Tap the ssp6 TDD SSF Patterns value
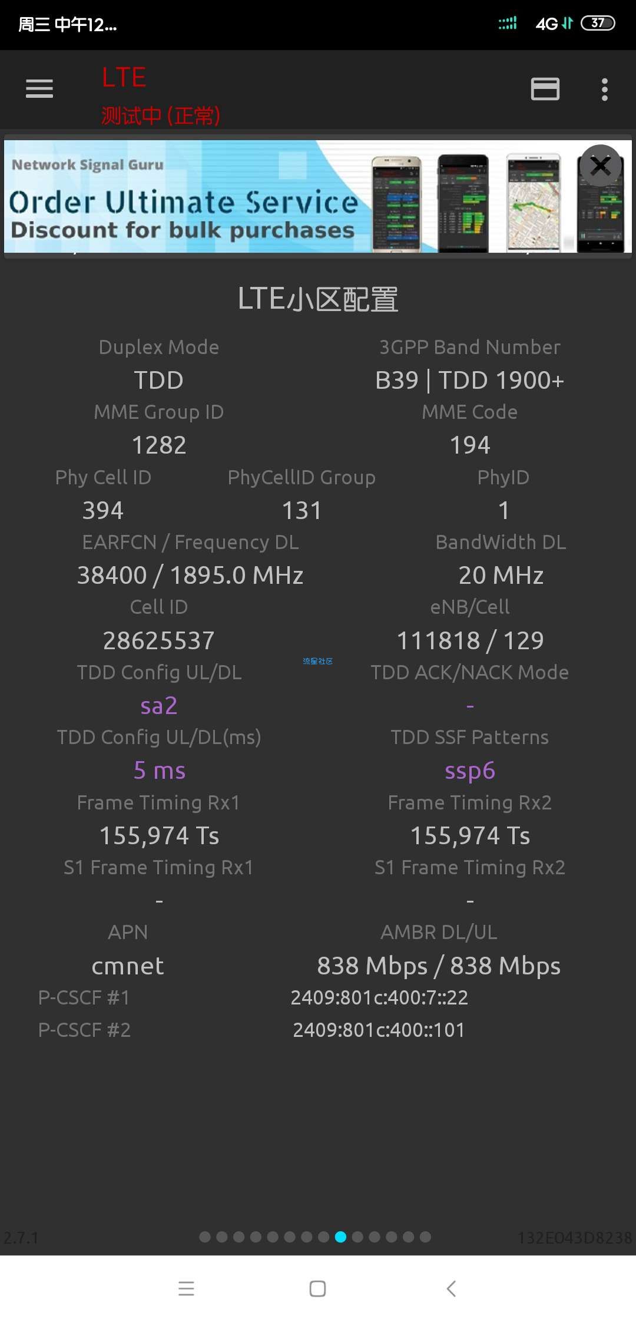The height and width of the screenshot is (1322, 636). click(470, 771)
